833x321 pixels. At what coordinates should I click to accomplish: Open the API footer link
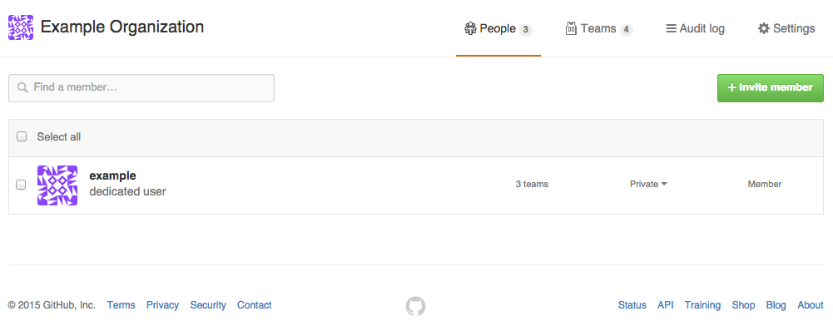[x=665, y=305]
